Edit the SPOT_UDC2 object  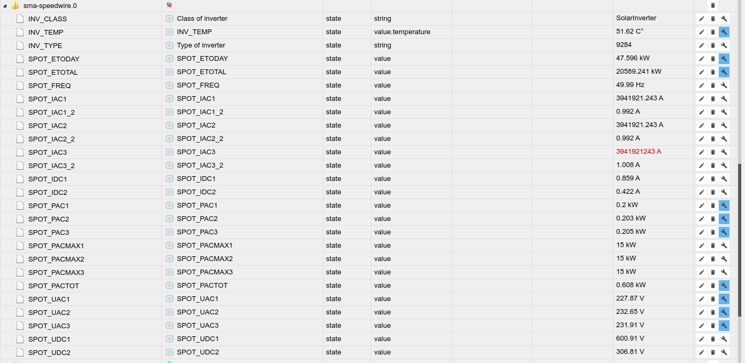point(701,352)
